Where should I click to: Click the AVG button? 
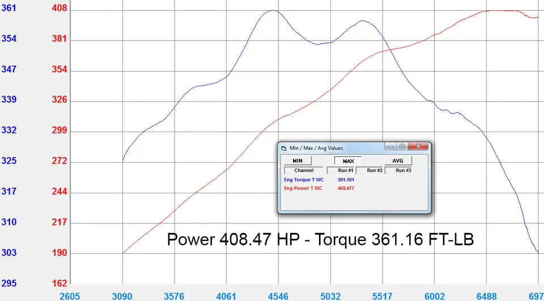(x=398, y=161)
